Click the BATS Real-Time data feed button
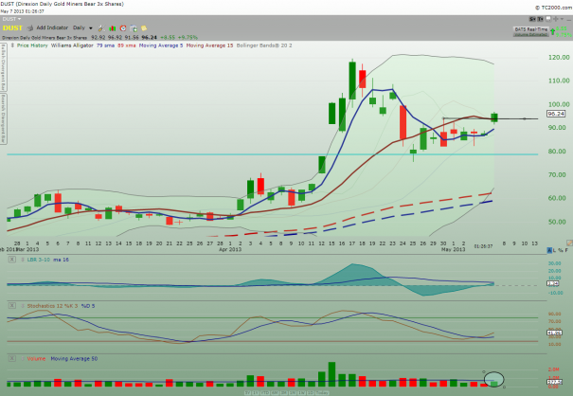 [531, 31]
